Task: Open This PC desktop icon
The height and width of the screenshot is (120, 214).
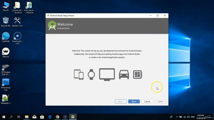Action: point(6,7)
